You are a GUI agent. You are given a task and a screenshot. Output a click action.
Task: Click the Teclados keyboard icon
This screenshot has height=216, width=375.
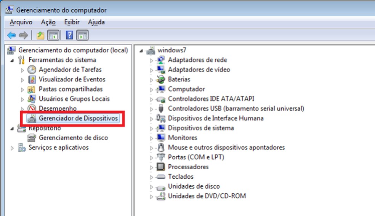click(161, 177)
